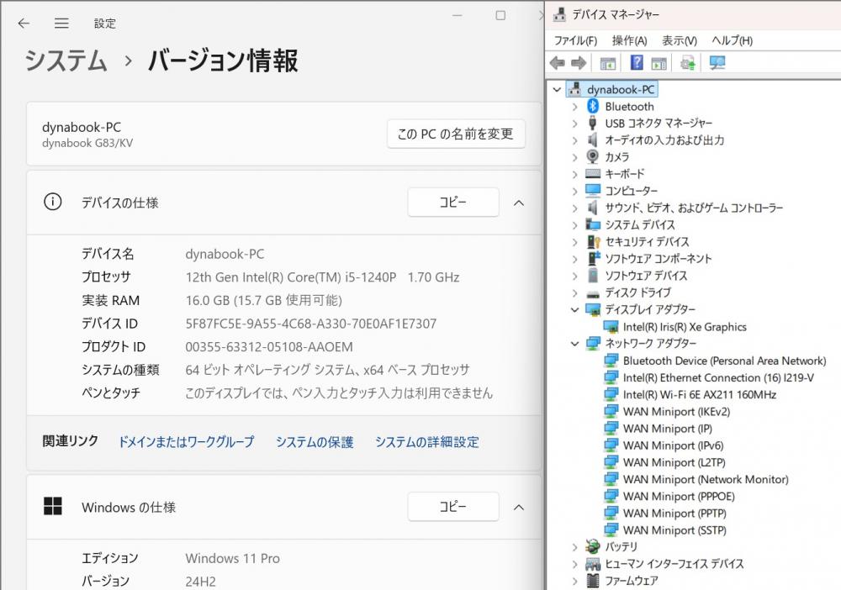841x590 pixels.
Task: Click the scan for hardware changes icon
Action: [717, 63]
